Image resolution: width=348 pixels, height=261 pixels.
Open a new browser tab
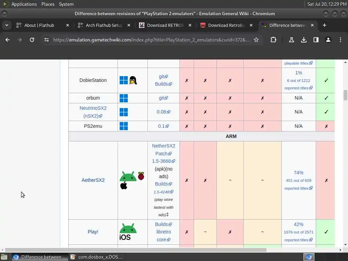pyautogui.click(x=325, y=25)
